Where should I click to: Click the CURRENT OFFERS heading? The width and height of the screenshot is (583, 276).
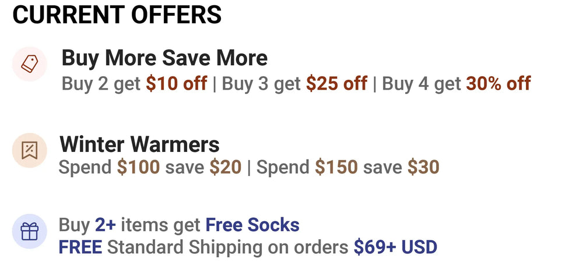(x=117, y=15)
